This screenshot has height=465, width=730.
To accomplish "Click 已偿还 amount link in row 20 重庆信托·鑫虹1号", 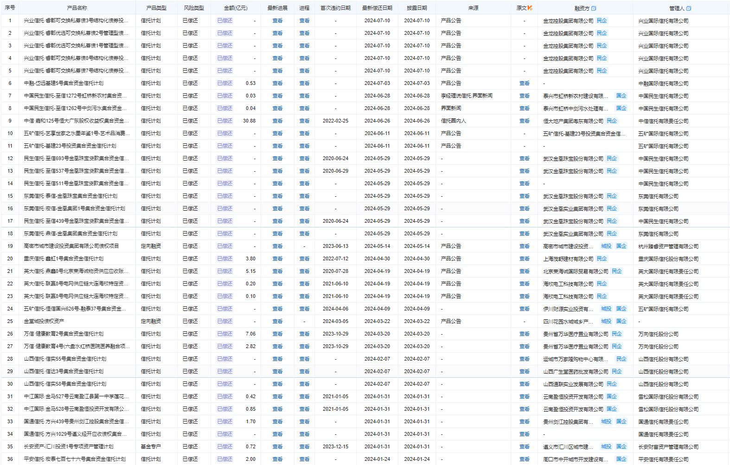I will pyautogui.click(x=225, y=259).
